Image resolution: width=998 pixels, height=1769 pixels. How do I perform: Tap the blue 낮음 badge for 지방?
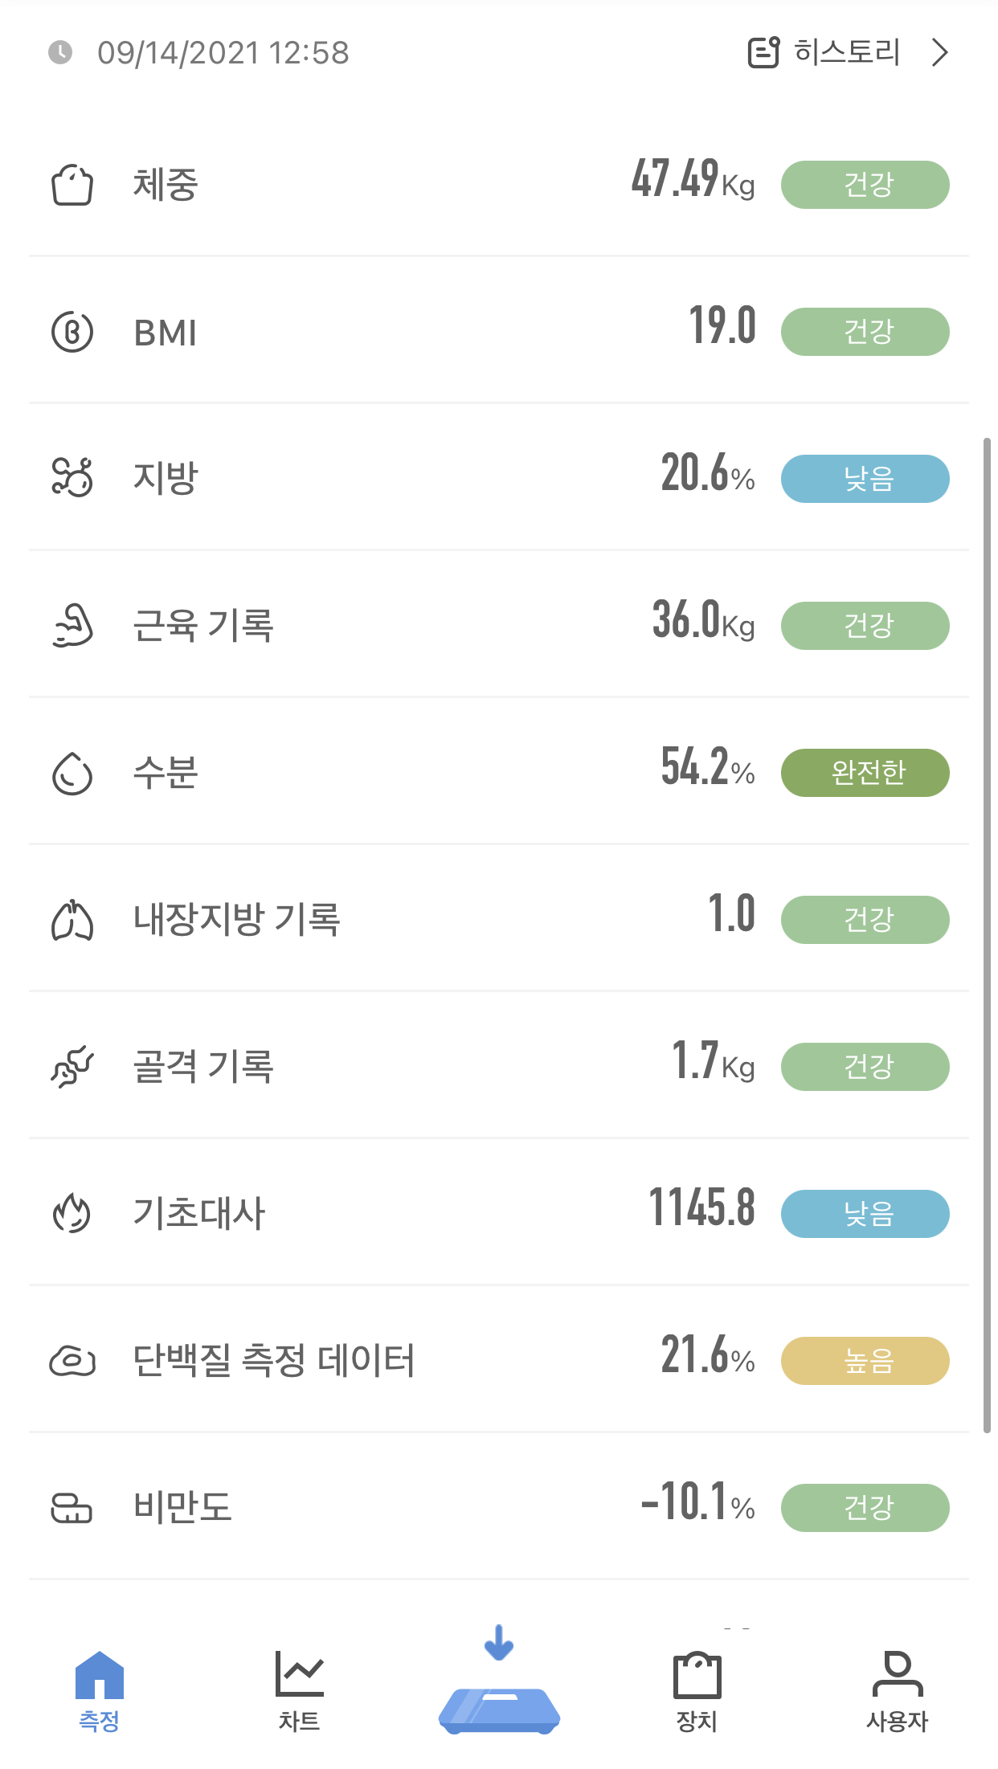pyautogui.click(x=865, y=479)
